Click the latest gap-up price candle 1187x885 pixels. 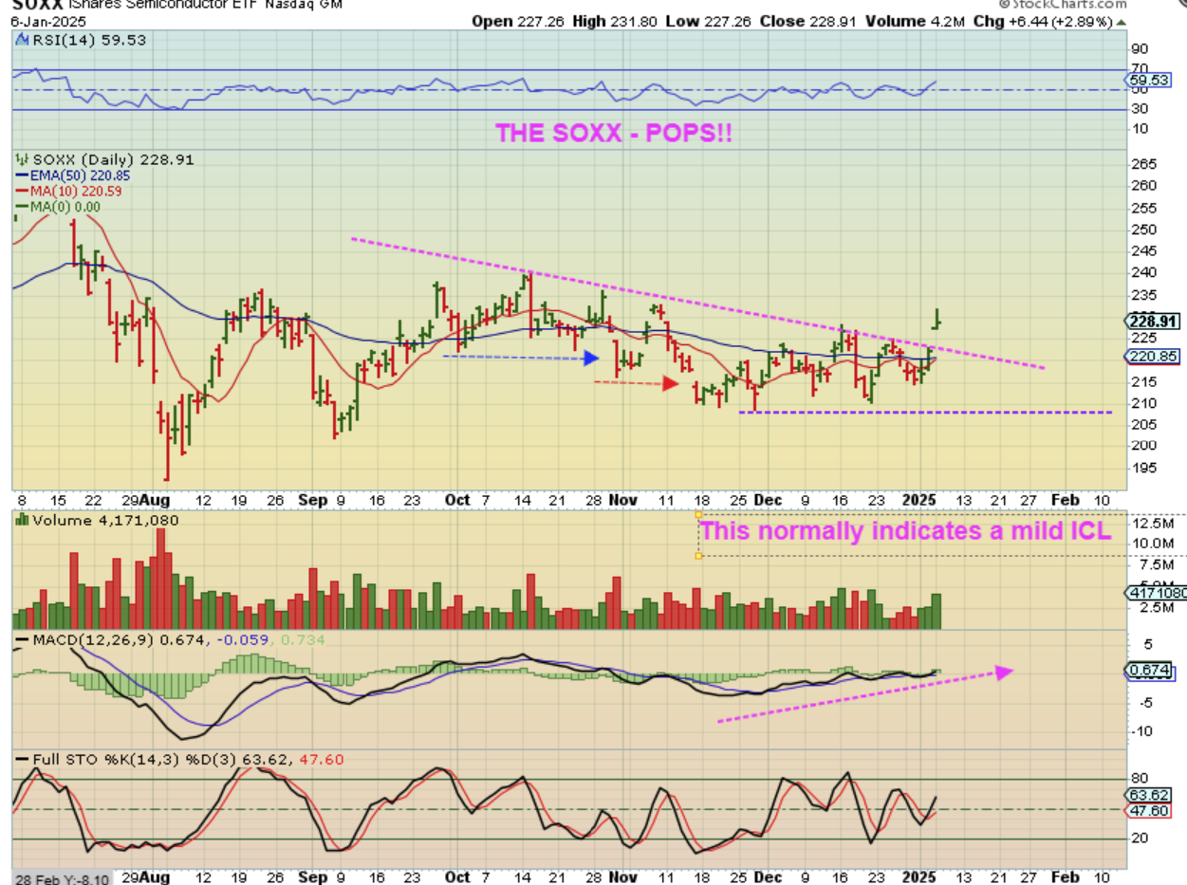(937, 319)
